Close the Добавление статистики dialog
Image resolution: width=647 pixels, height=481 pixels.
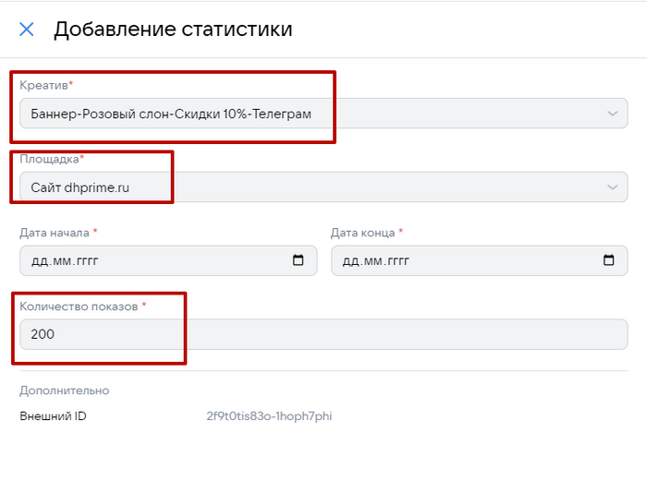[27, 30]
